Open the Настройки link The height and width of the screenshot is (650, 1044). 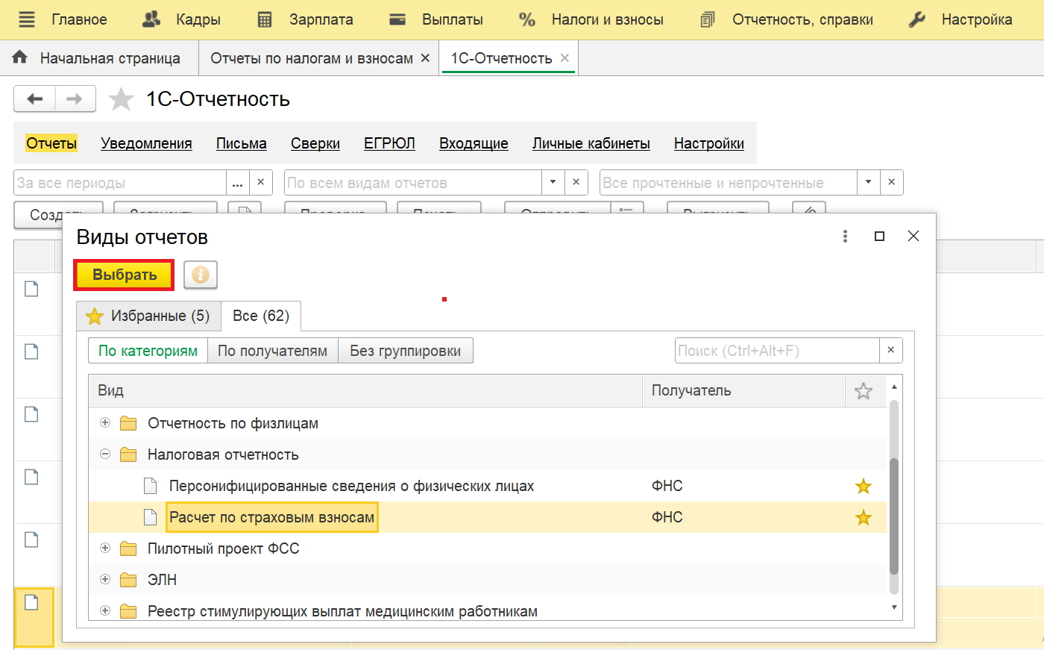pyautogui.click(x=709, y=144)
